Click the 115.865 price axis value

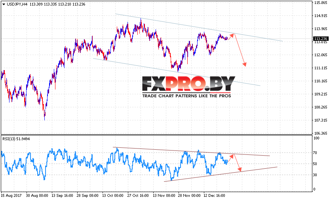[320, 3]
